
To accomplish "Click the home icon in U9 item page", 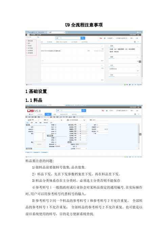I will click(x=29, y=114).
